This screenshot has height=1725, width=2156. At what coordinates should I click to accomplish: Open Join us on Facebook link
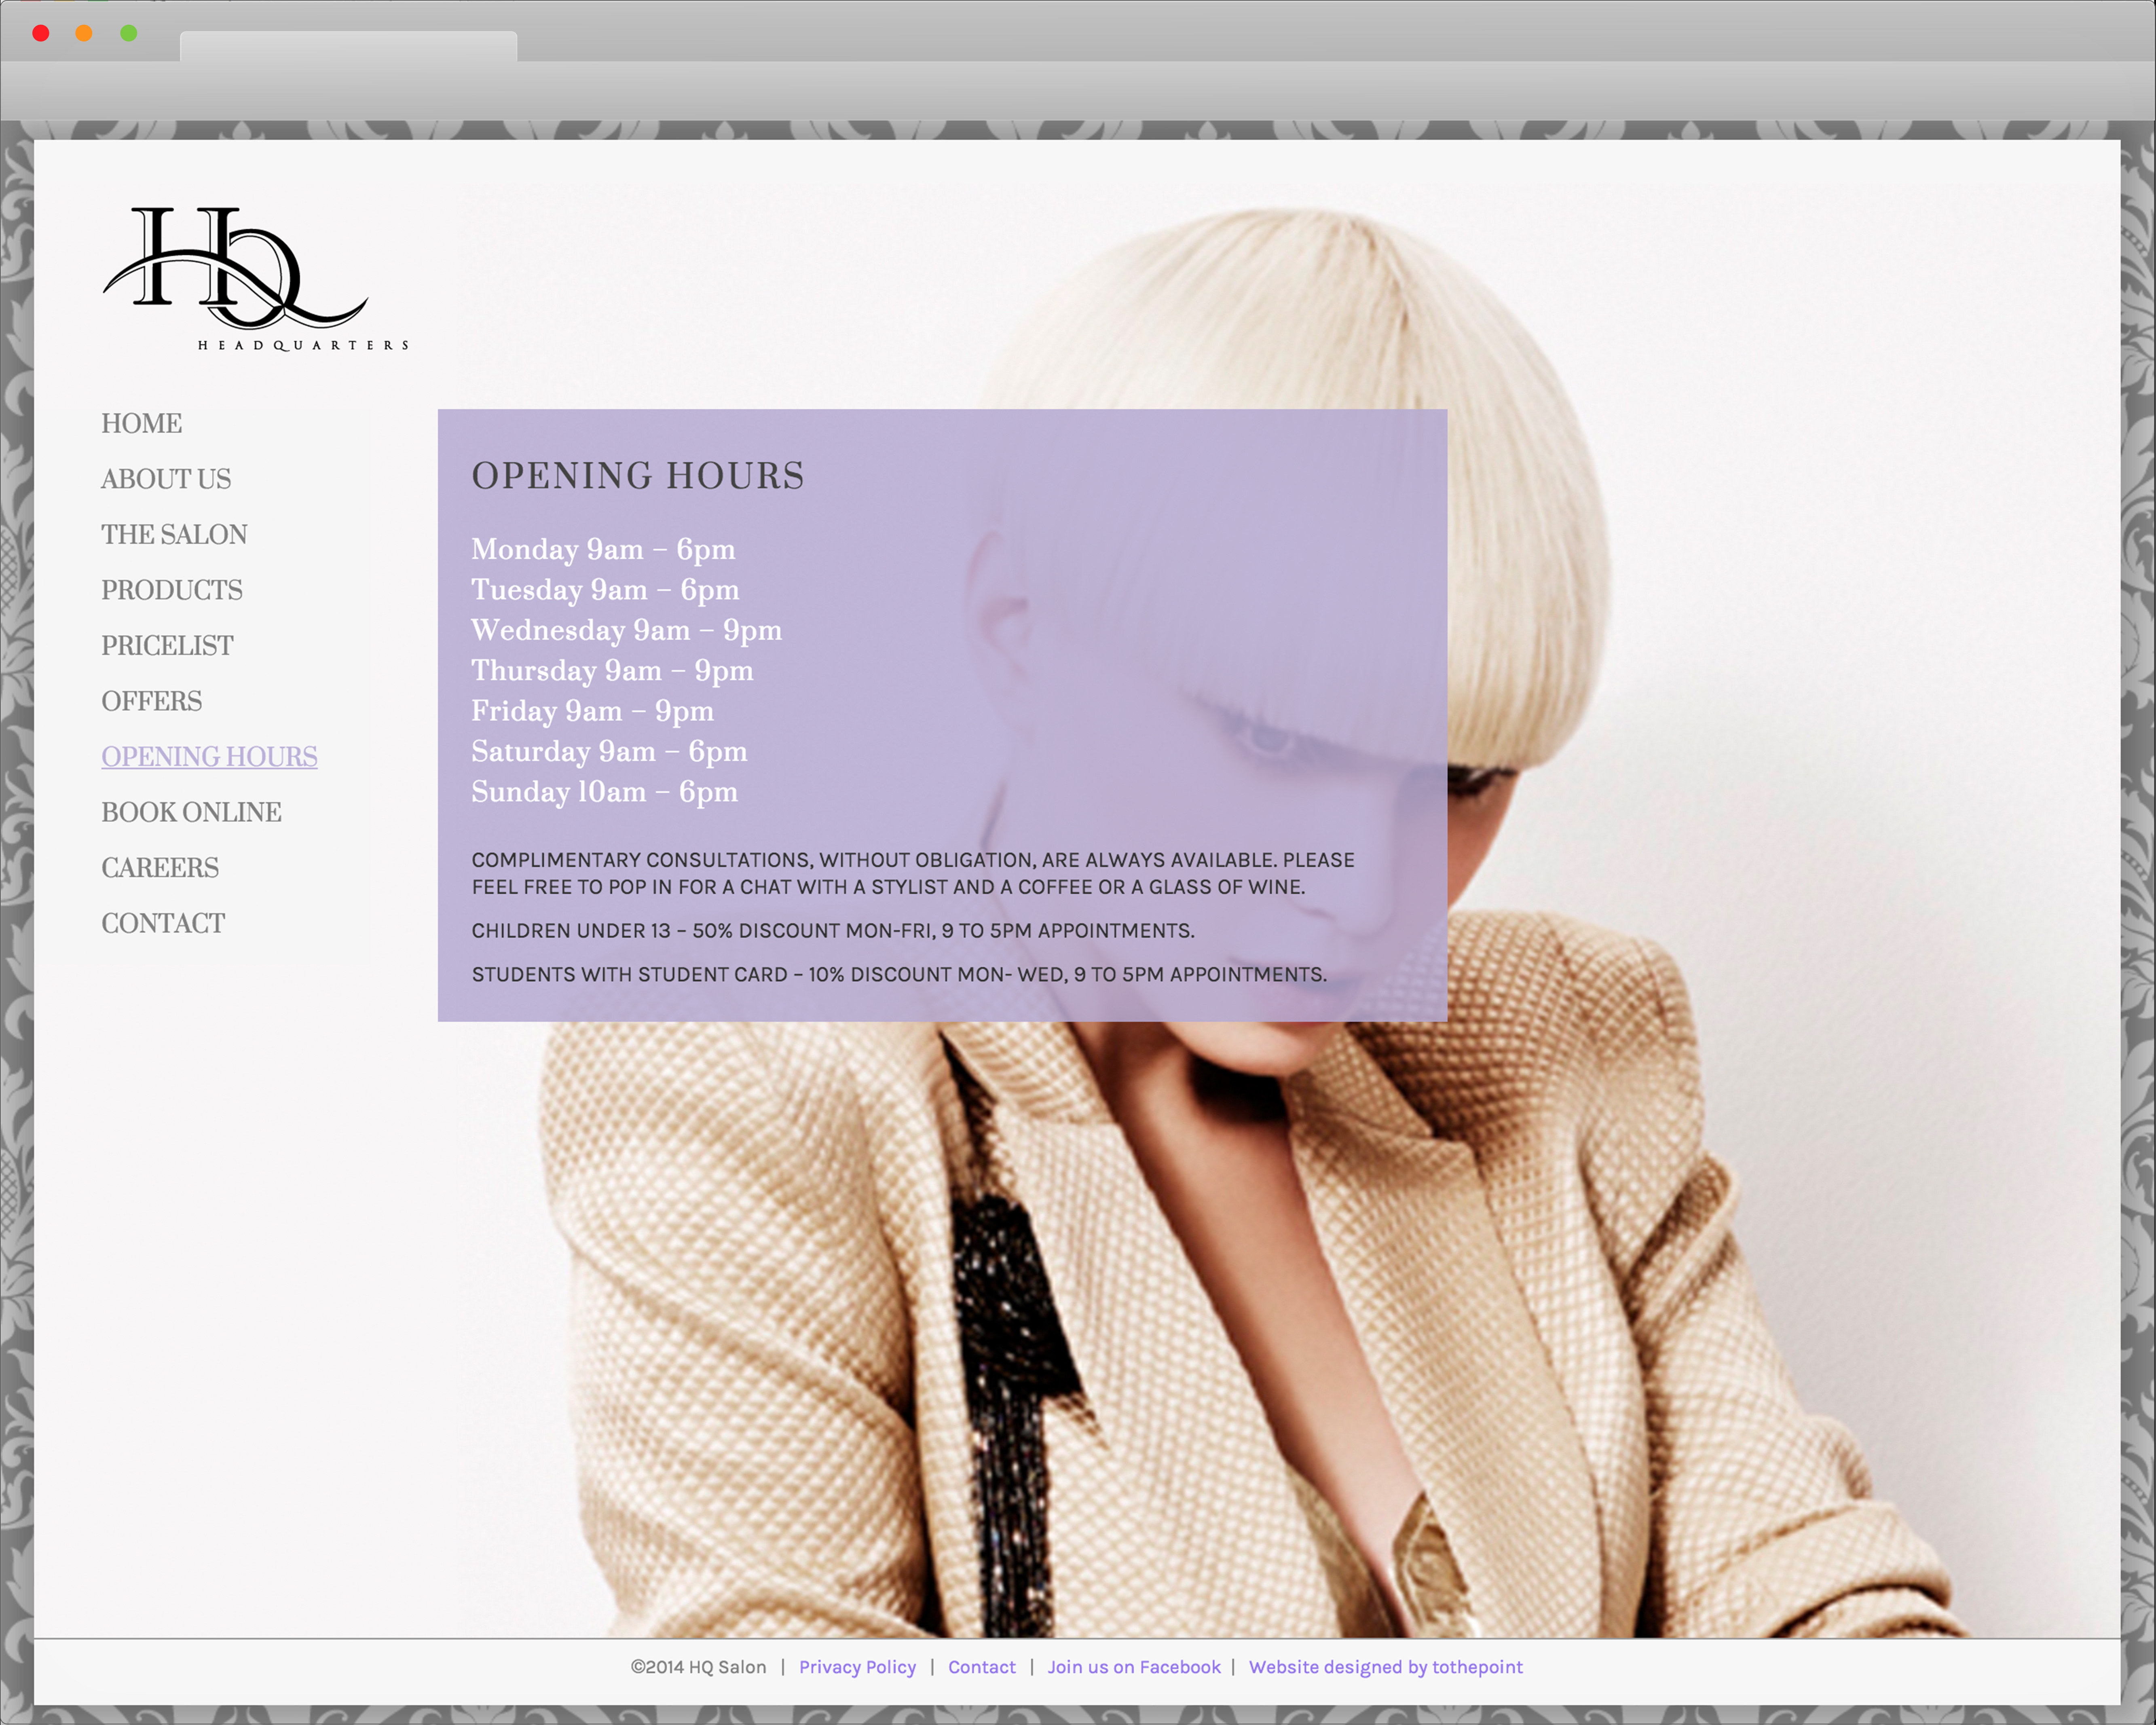[x=1134, y=1667]
